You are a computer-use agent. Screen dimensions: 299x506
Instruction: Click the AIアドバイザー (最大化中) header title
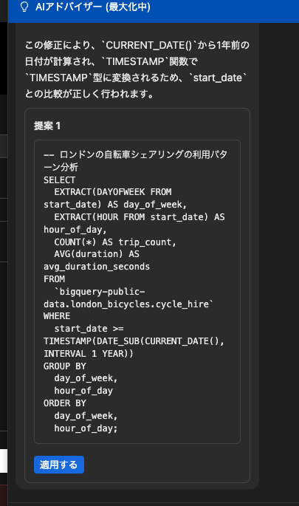93,7
